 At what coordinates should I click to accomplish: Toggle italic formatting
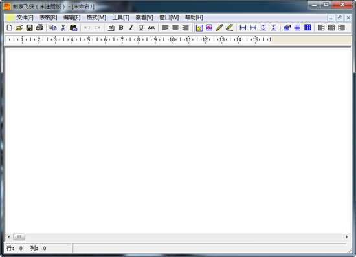(131, 28)
